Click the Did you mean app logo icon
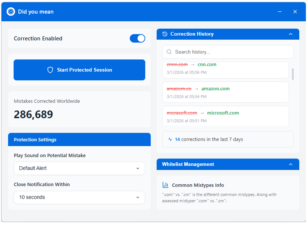The height and width of the screenshot is (225, 307). pos(11,12)
